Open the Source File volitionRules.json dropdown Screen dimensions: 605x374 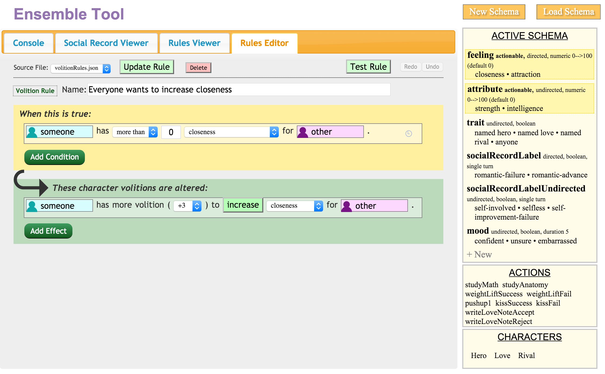click(x=80, y=68)
